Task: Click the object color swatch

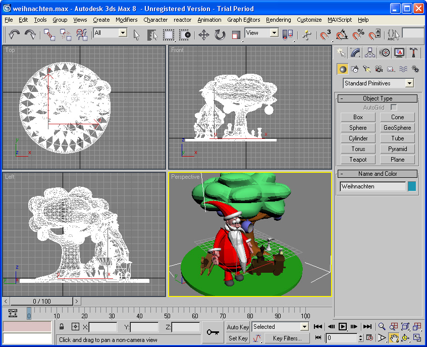Action: click(x=412, y=186)
